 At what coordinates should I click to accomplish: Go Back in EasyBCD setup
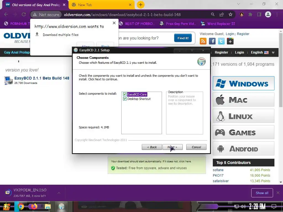pyautogui.click(x=152, y=147)
